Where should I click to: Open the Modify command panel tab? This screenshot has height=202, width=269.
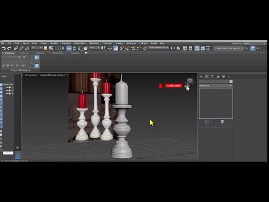coord(207,77)
